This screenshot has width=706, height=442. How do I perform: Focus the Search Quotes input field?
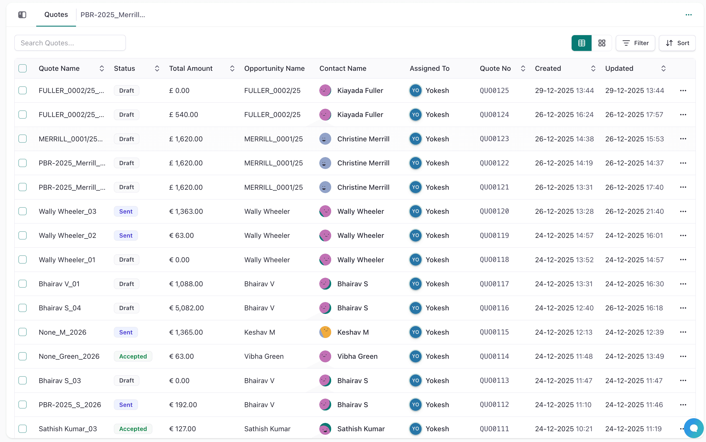click(70, 43)
